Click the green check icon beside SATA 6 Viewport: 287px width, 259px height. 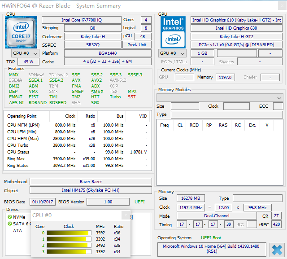[x=9, y=224]
